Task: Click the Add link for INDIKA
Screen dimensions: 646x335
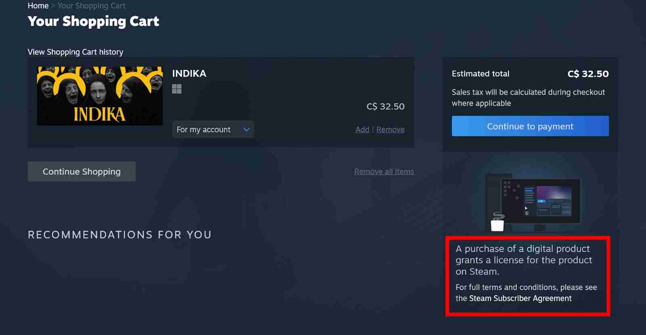Action: [x=362, y=130]
